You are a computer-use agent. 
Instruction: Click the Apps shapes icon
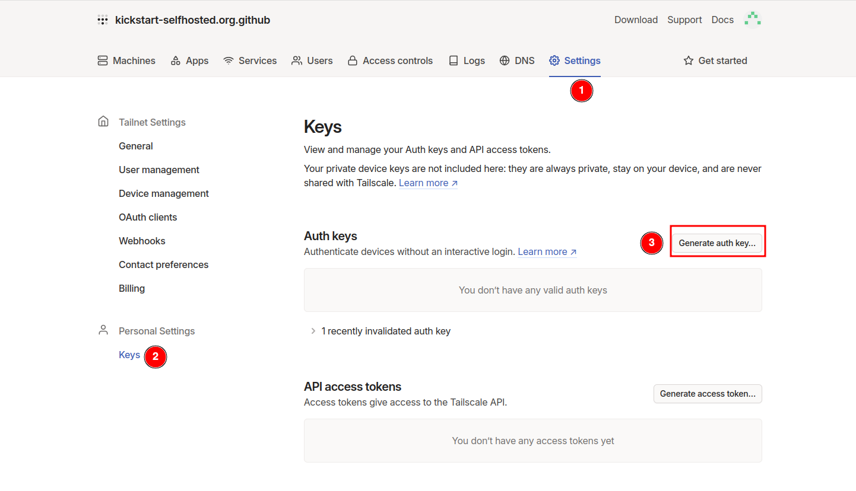point(175,60)
